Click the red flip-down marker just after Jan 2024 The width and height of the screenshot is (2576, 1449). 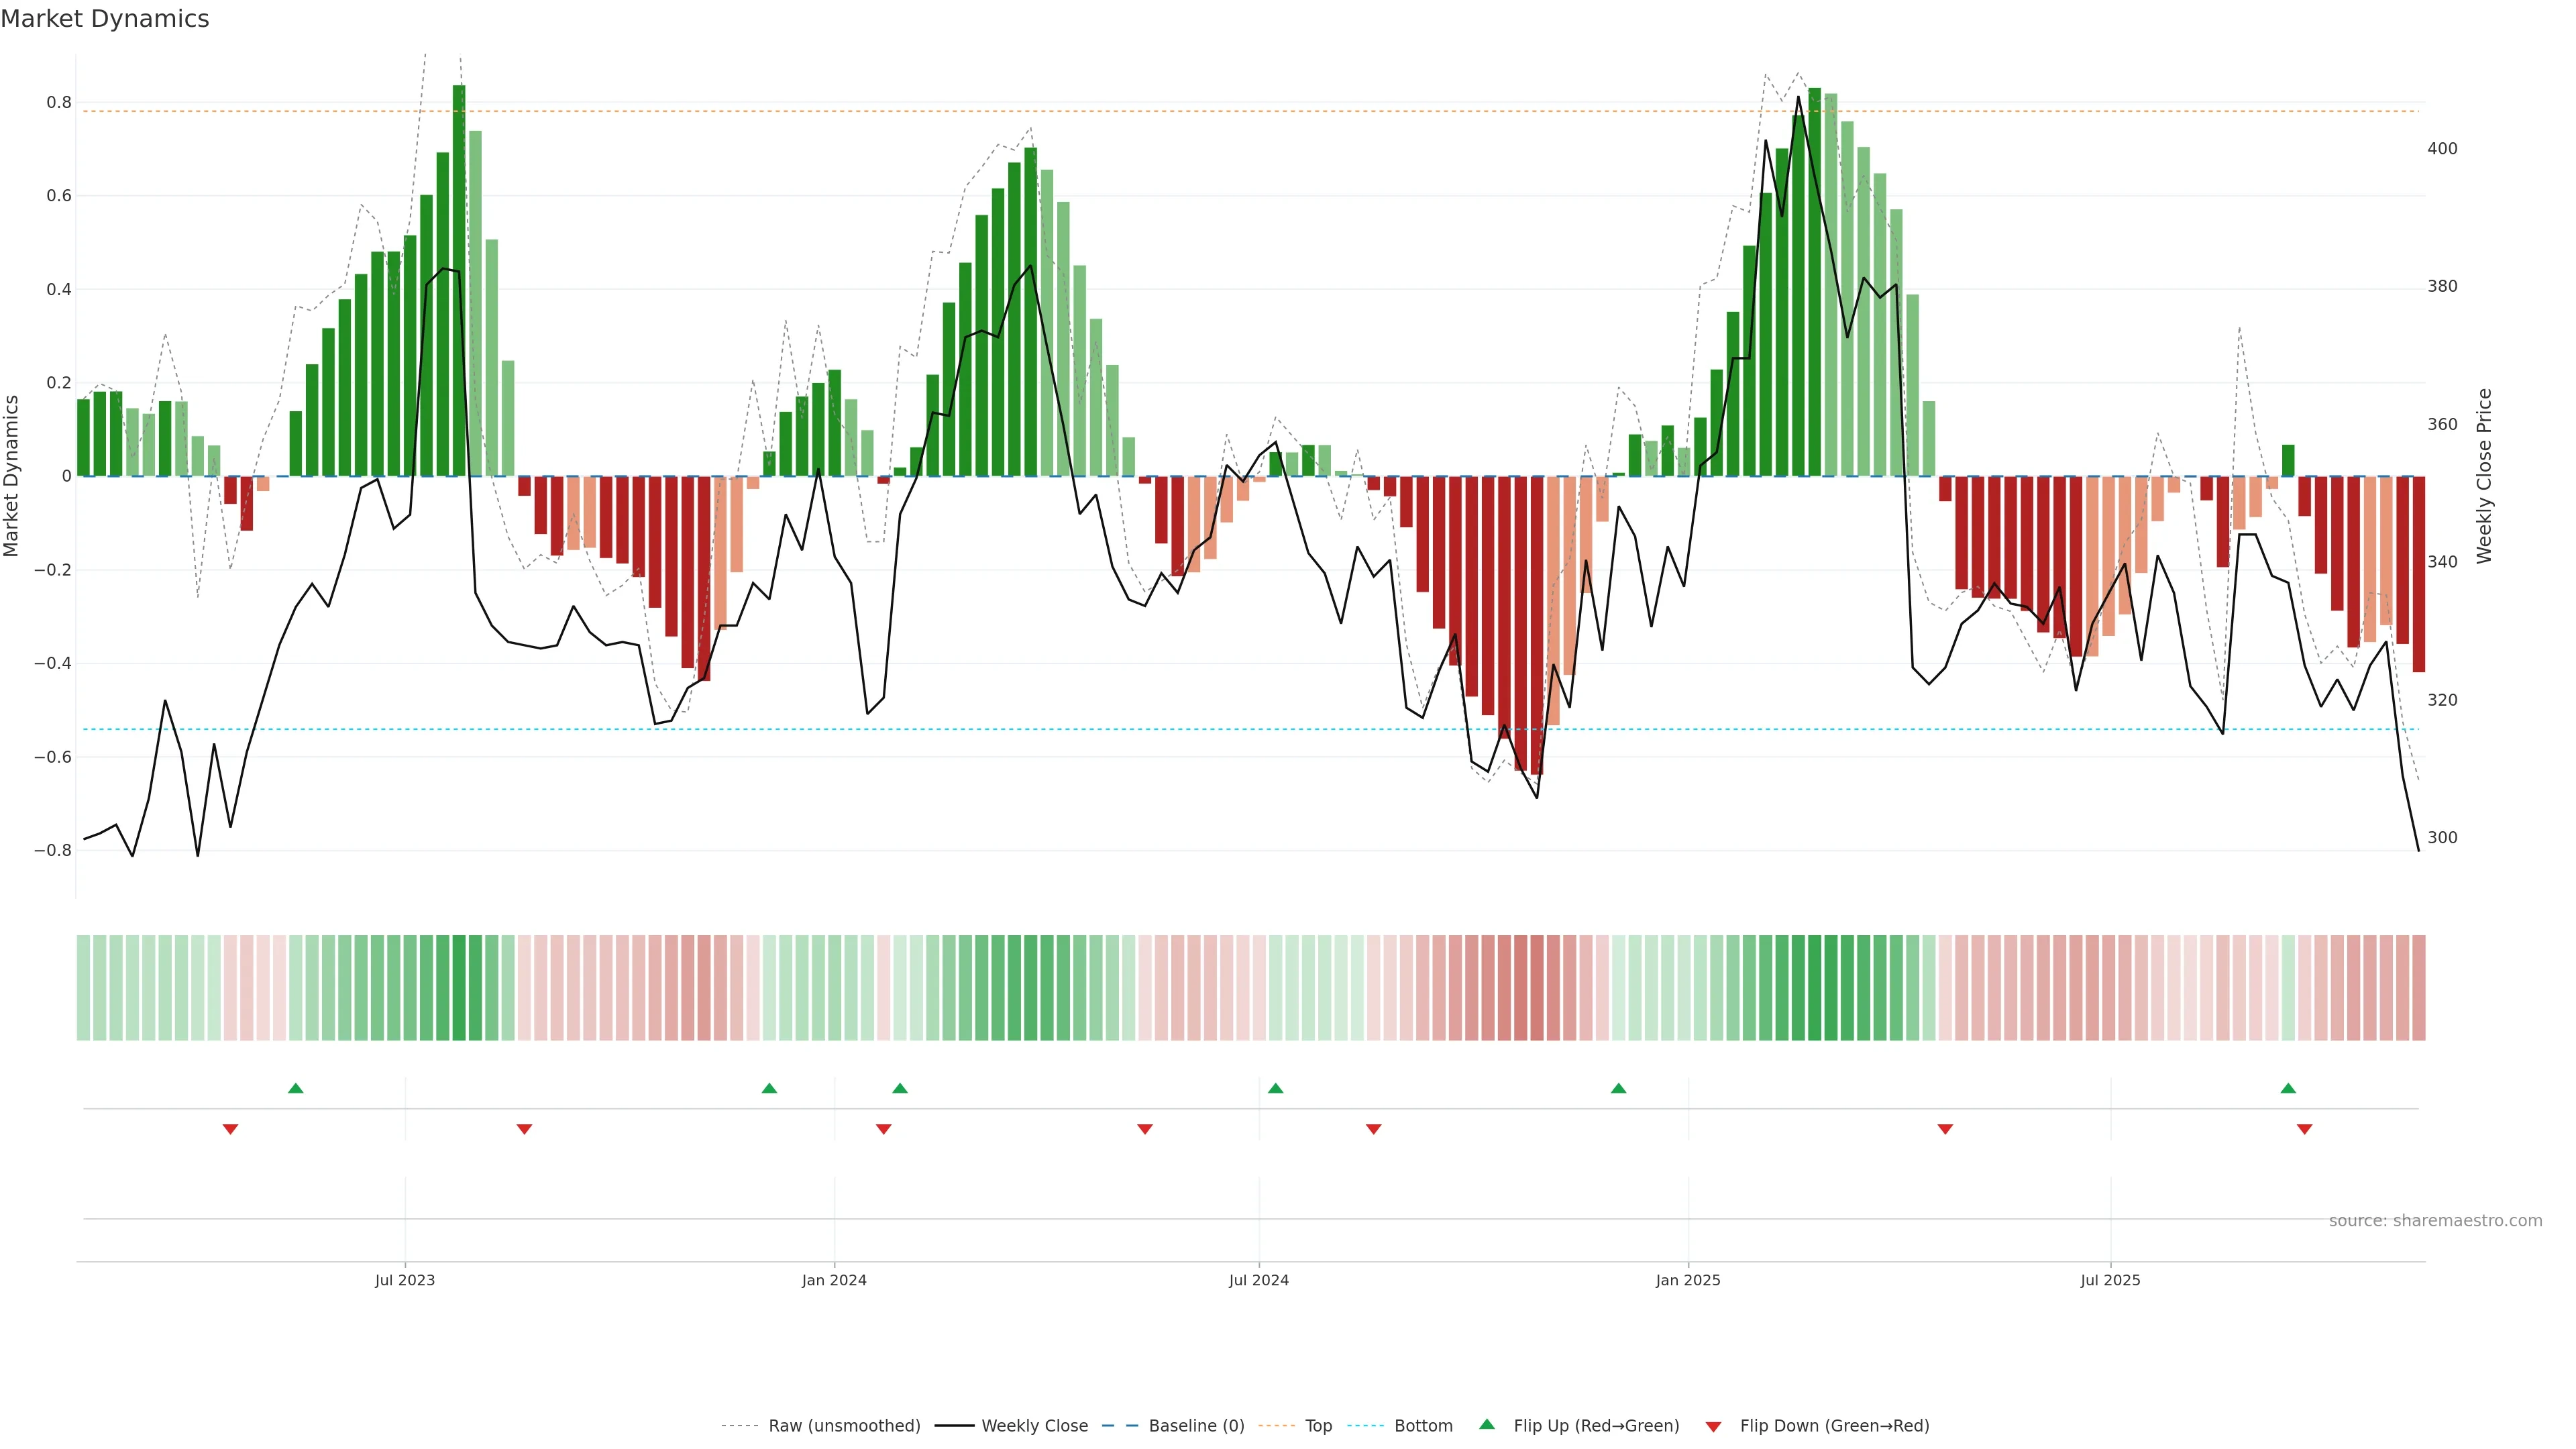(x=883, y=1129)
